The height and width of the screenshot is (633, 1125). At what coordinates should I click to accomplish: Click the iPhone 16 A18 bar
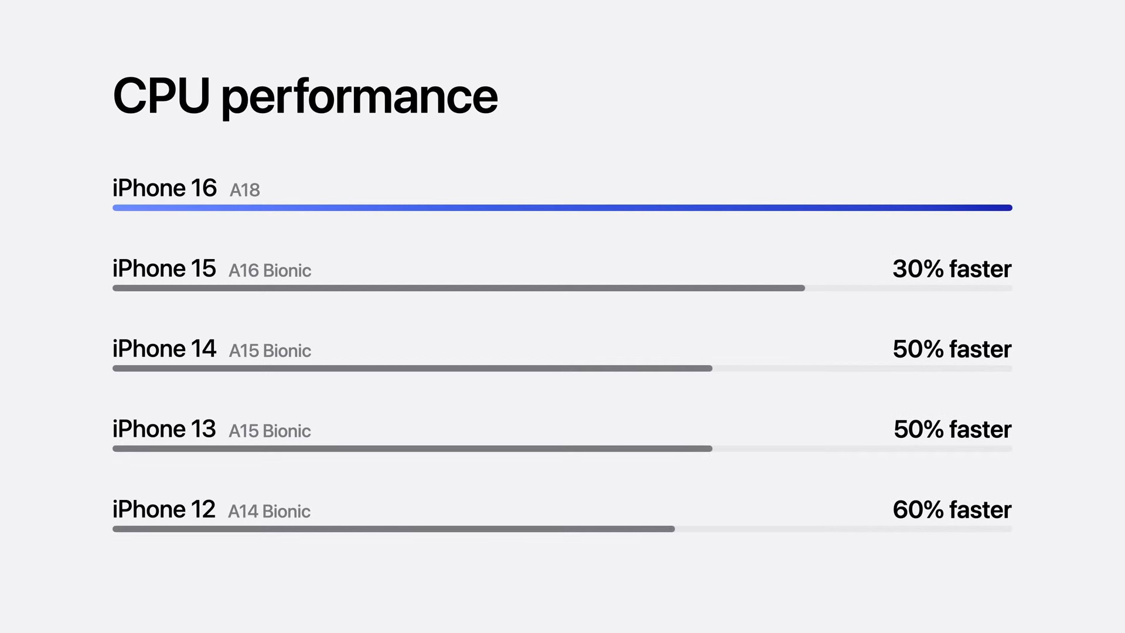click(562, 207)
